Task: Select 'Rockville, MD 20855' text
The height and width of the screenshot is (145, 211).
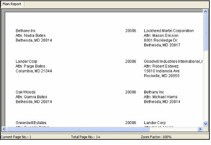Action: 162,76
